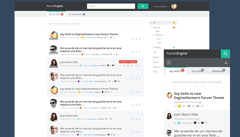Delete the thread updated 2 weeks ago
Image resolution: width=240 pixels, height=137 pixels.
pos(140,105)
